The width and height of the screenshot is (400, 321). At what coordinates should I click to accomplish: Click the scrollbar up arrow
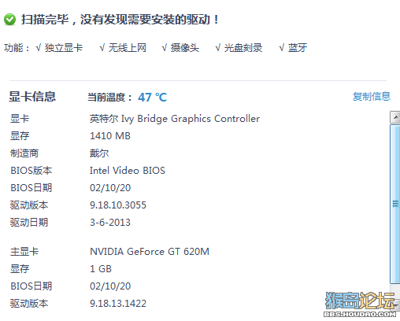[395, 117]
